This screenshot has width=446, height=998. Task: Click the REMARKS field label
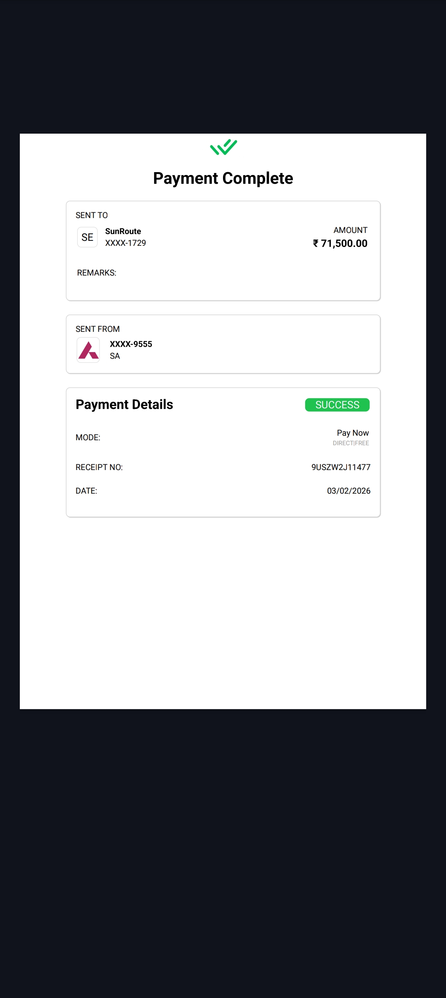coord(97,273)
